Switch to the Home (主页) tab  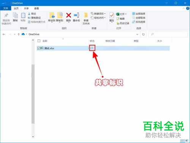click(x=16, y=8)
